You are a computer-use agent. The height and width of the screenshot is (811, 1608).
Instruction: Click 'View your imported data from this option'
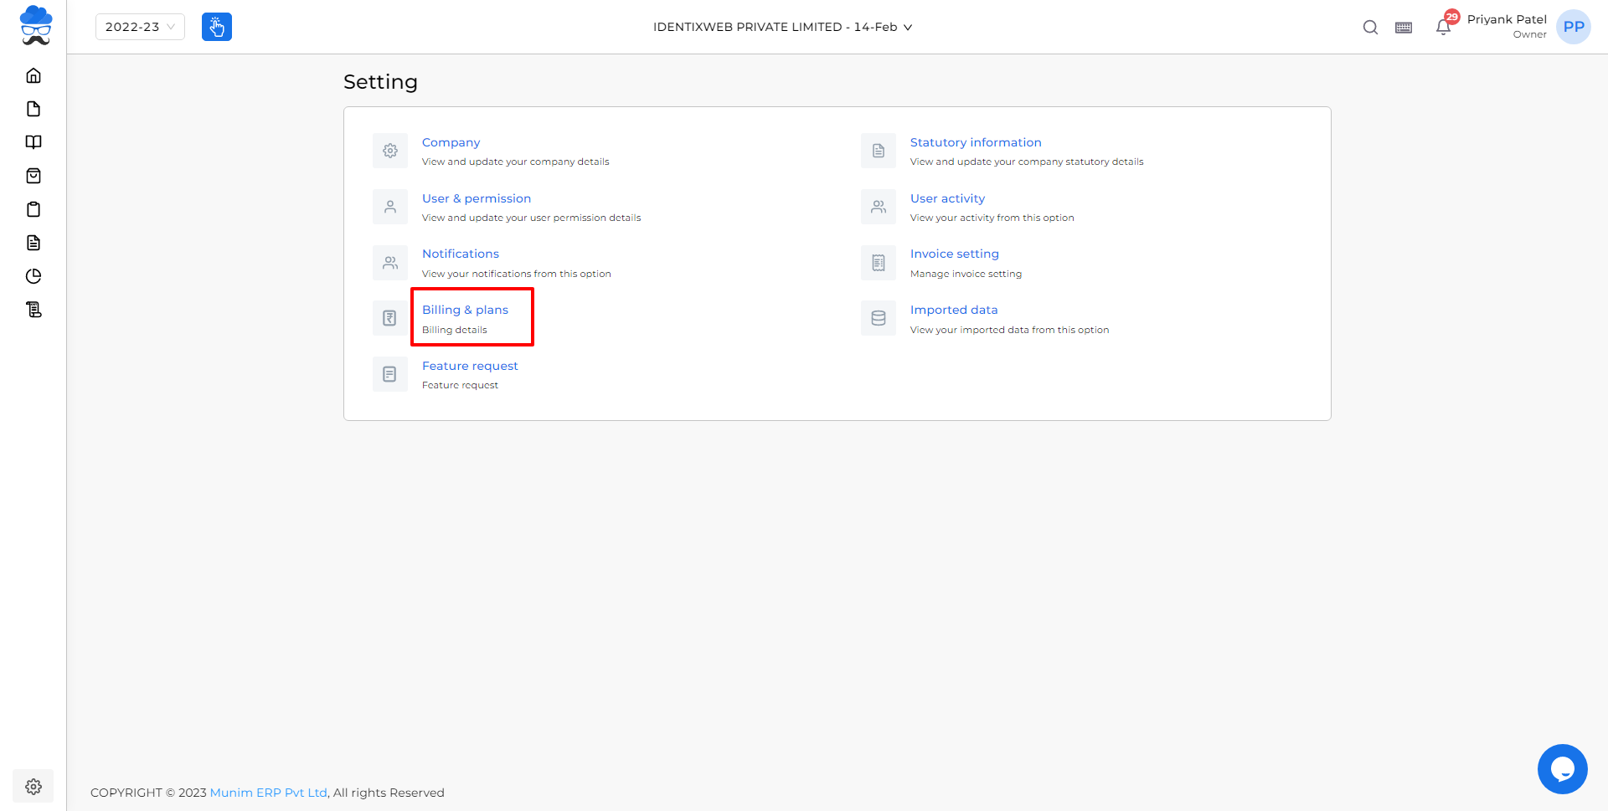click(x=1009, y=330)
